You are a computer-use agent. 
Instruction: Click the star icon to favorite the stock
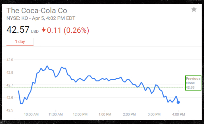pos(194,10)
